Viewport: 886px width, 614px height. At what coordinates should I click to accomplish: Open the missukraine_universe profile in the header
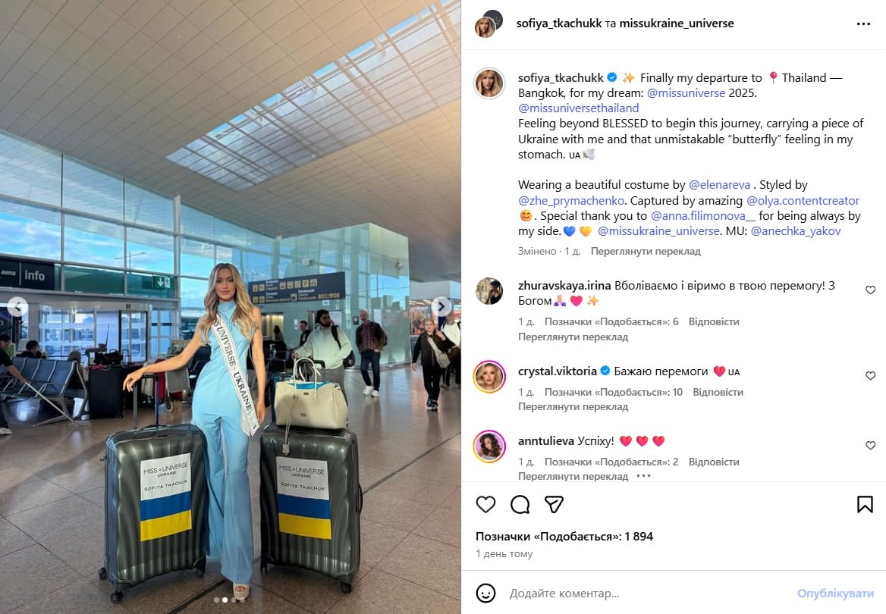click(677, 23)
